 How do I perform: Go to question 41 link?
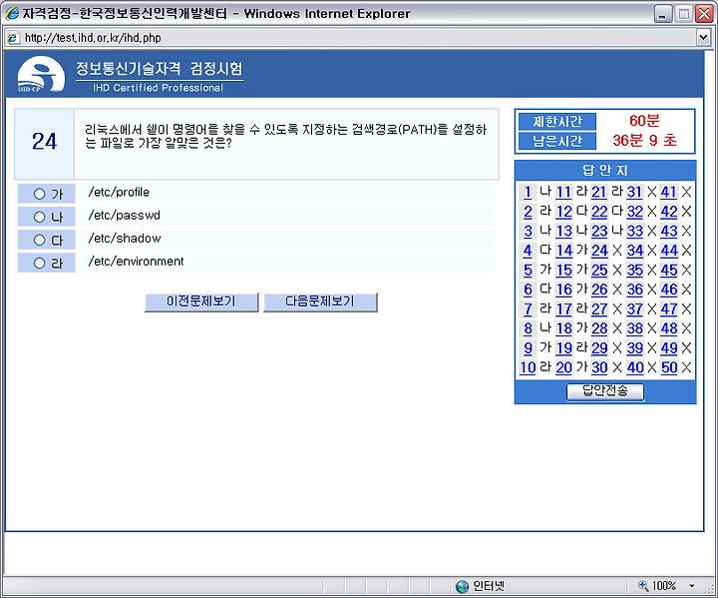(668, 192)
